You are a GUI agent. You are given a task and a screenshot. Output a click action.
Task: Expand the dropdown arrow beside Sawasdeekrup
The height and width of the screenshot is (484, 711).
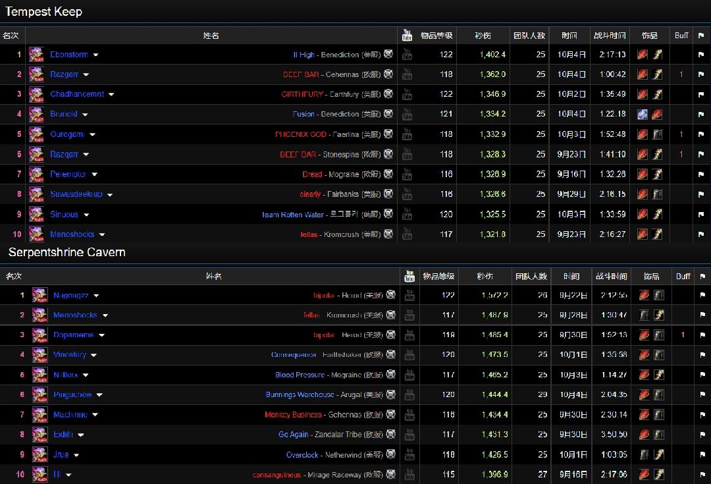(110, 195)
